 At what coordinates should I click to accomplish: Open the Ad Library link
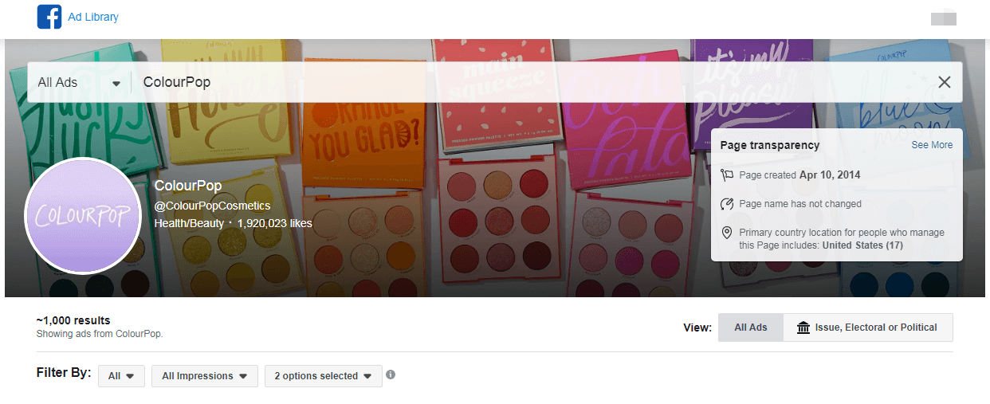point(93,17)
